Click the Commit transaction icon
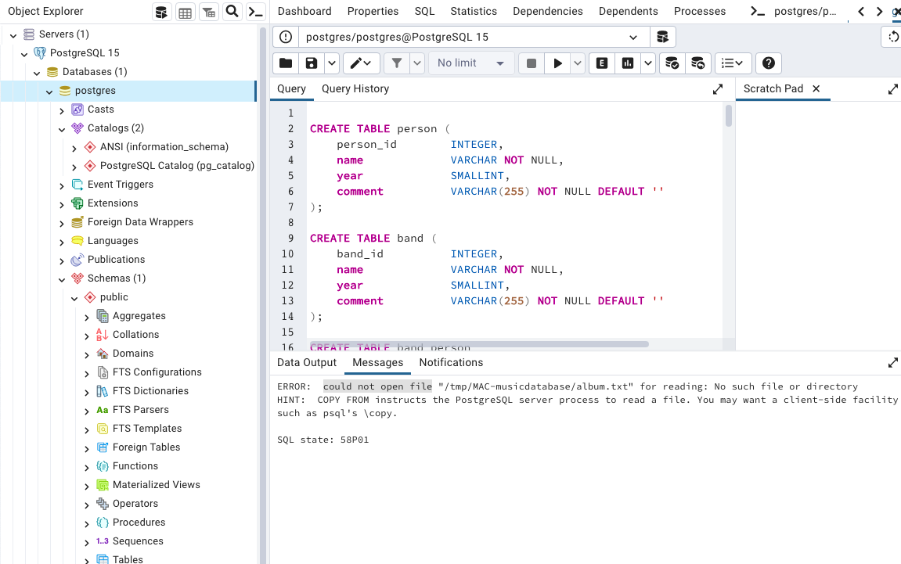The height and width of the screenshot is (564, 901). coord(672,63)
